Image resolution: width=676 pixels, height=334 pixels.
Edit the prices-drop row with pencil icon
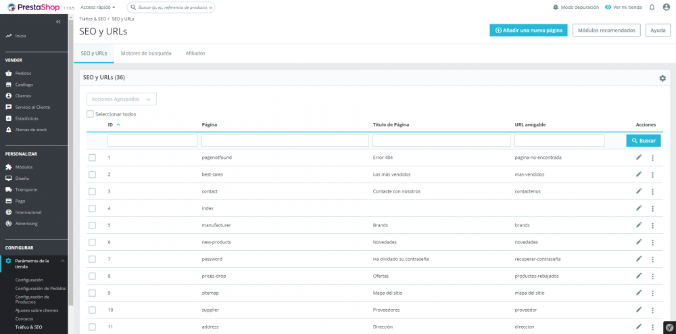(x=639, y=275)
